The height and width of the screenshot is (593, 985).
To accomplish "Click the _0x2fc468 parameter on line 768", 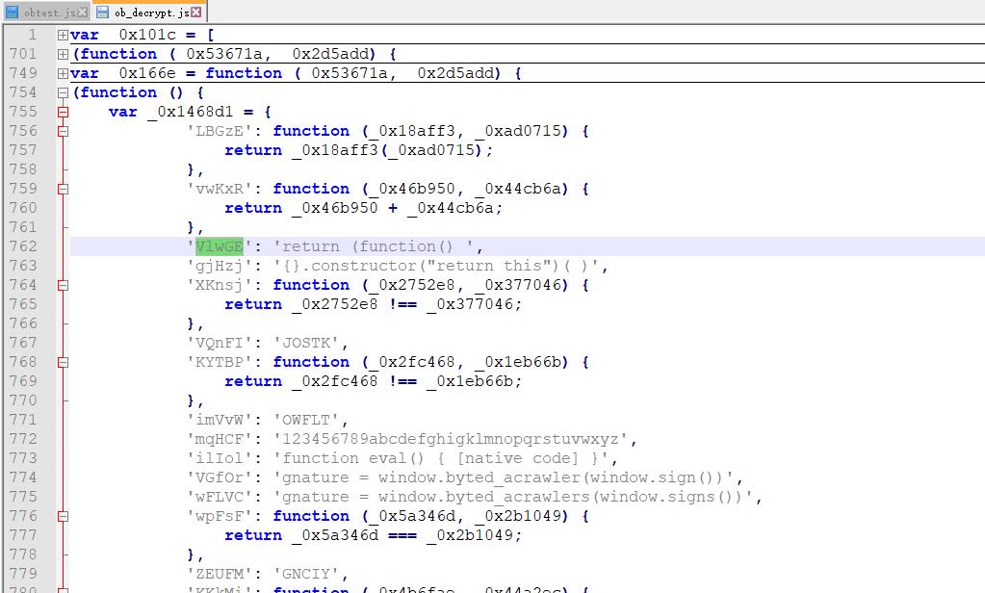I will (412, 362).
